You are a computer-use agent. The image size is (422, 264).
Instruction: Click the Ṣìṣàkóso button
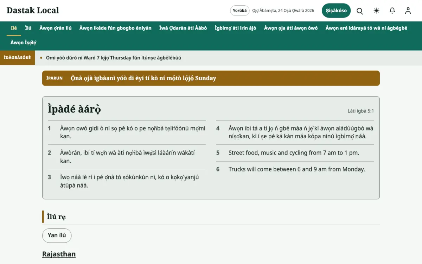click(336, 11)
